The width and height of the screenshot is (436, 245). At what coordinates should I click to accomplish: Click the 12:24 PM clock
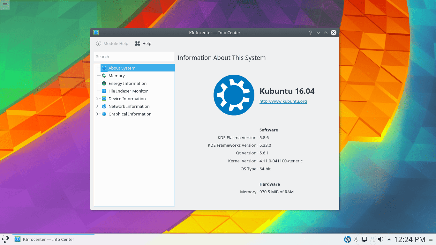coord(410,239)
